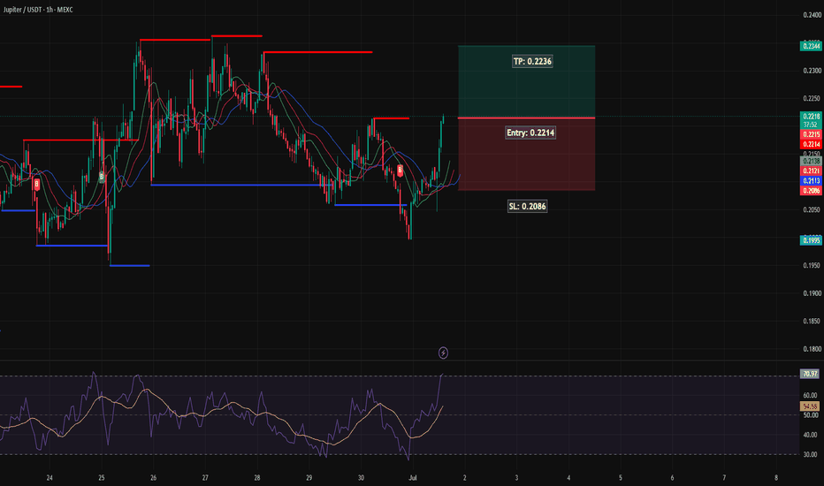Image resolution: width=824 pixels, height=486 pixels.
Task: Select the TP: 0.2236 label
Action: click(532, 62)
